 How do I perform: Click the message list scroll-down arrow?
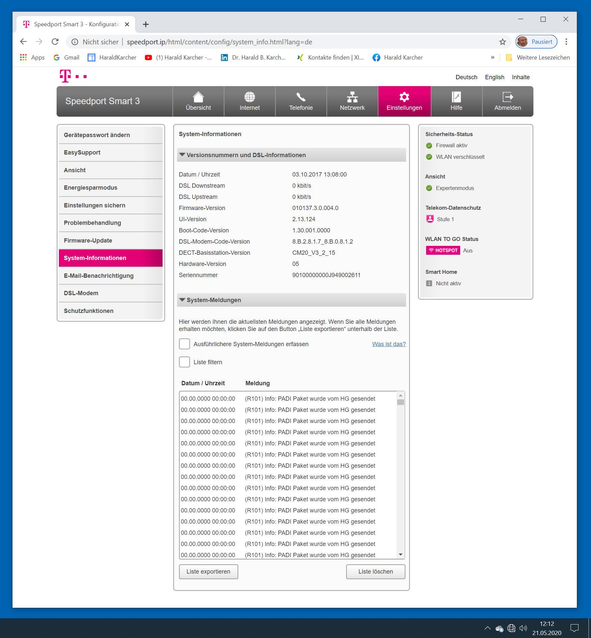click(x=400, y=555)
